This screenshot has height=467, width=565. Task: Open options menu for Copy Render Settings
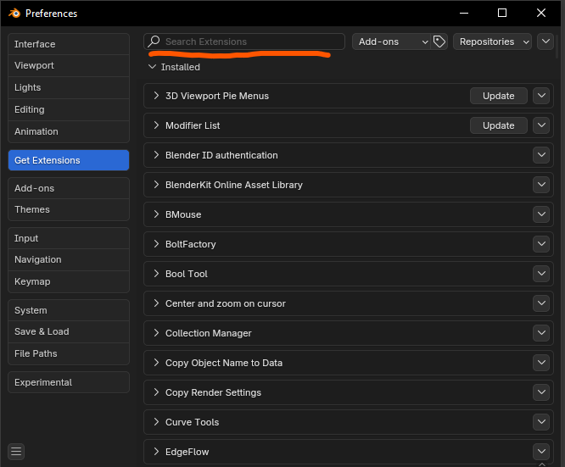point(541,392)
